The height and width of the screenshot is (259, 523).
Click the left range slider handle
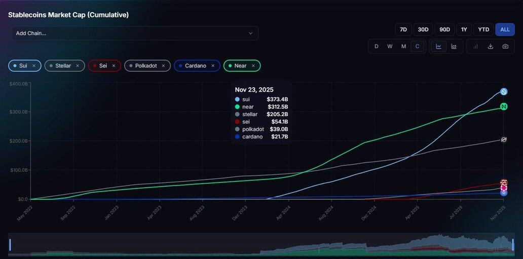(x=10, y=245)
